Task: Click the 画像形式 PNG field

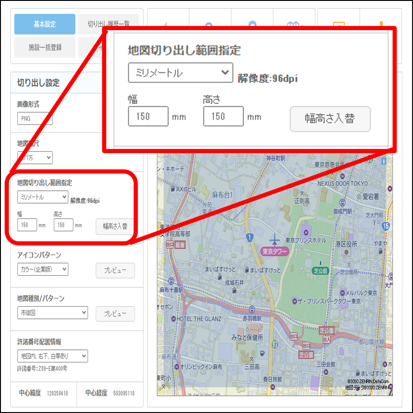Action: coord(35,118)
